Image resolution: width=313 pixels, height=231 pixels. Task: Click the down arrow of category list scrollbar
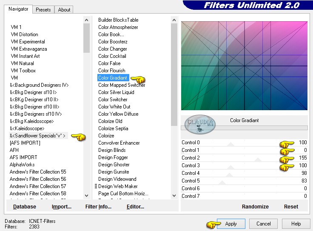(x=86, y=195)
